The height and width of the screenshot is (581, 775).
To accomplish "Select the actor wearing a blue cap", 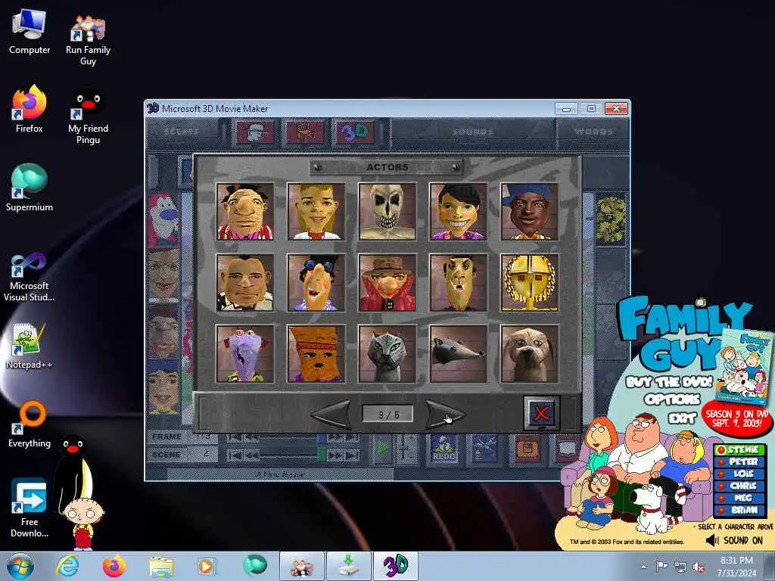I will pyautogui.click(x=529, y=212).
